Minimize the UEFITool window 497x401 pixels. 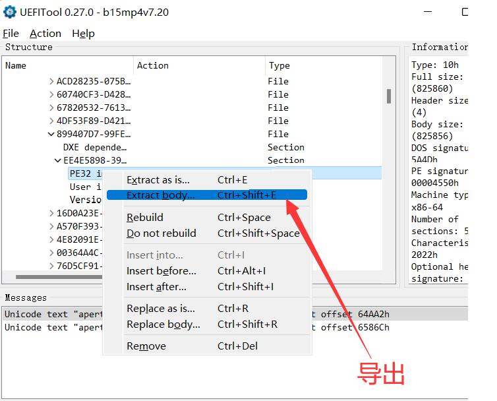coord(428,12)
